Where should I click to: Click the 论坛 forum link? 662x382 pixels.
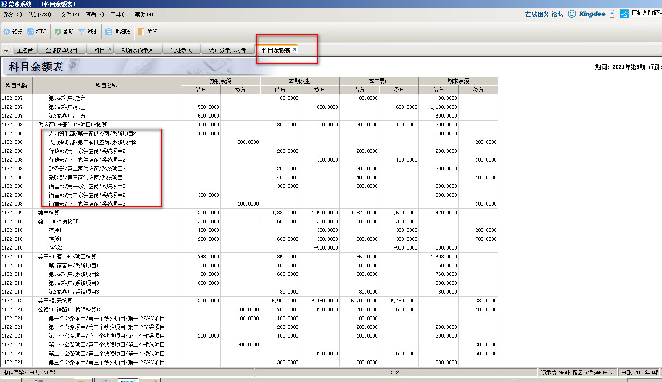point(557,14)
